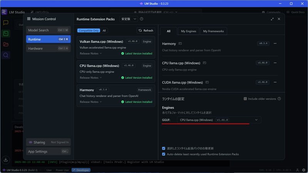Toggle automatic runtime pack update checkbox
The image size is (308, 173).
tap(164, 148)
